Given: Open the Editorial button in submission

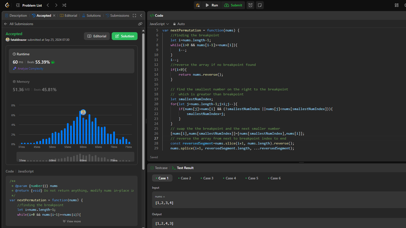Looking at the screenshot, I should (x=97, y=36).
